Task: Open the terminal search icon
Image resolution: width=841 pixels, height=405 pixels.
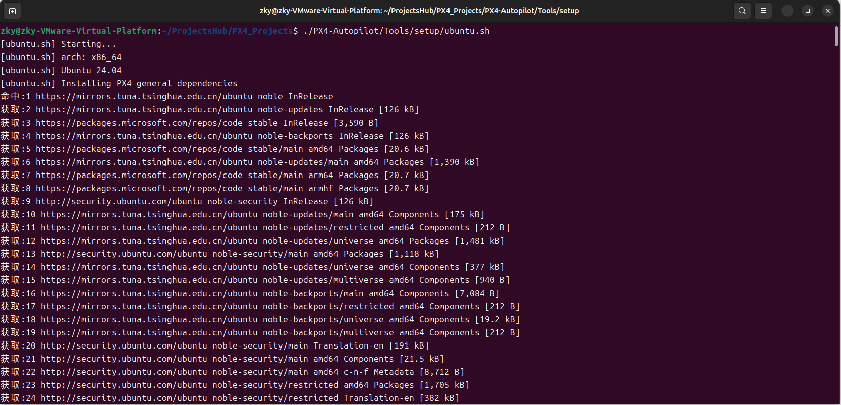Action: (x=742, y=10)
